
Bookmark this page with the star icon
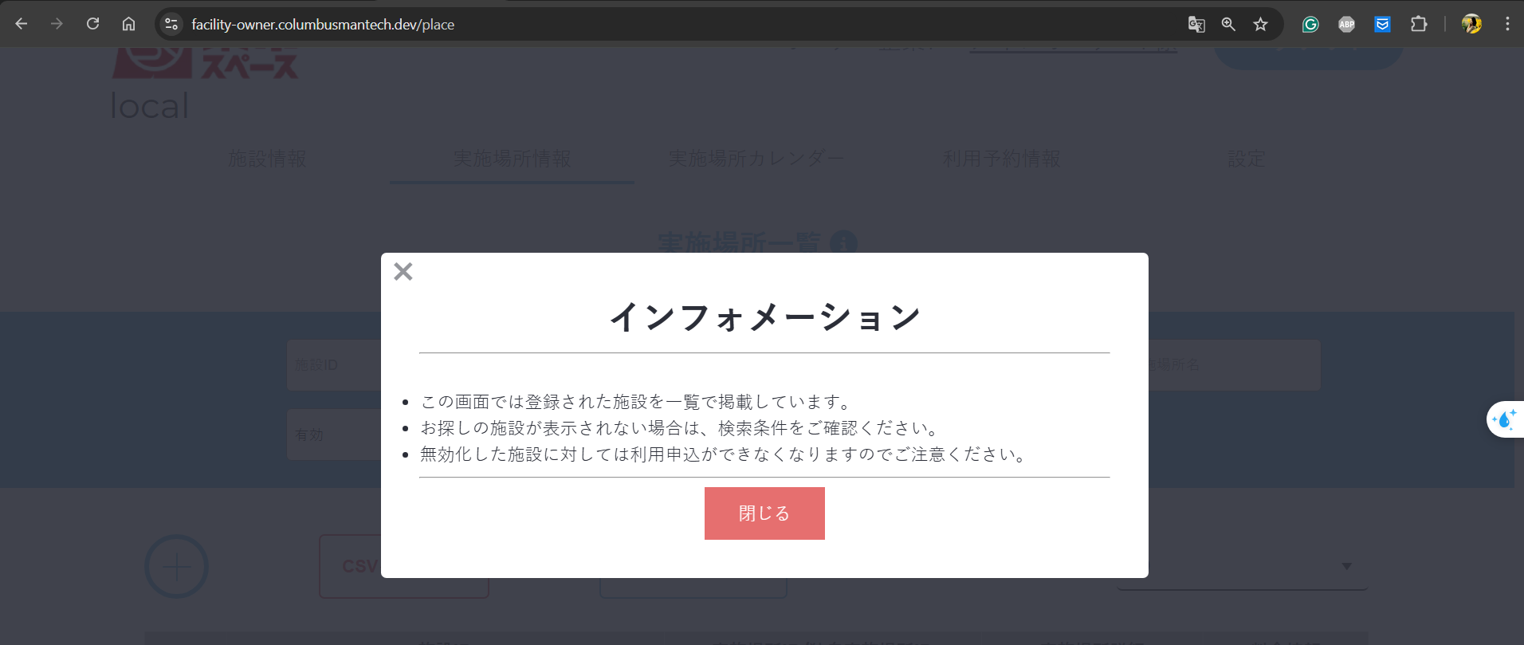pos(1260,24)
